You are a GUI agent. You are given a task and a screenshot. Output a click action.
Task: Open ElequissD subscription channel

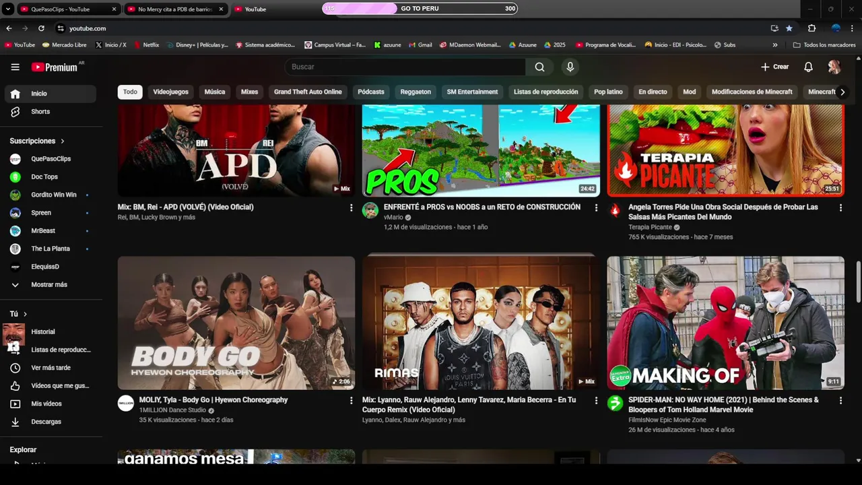point(51,267)
